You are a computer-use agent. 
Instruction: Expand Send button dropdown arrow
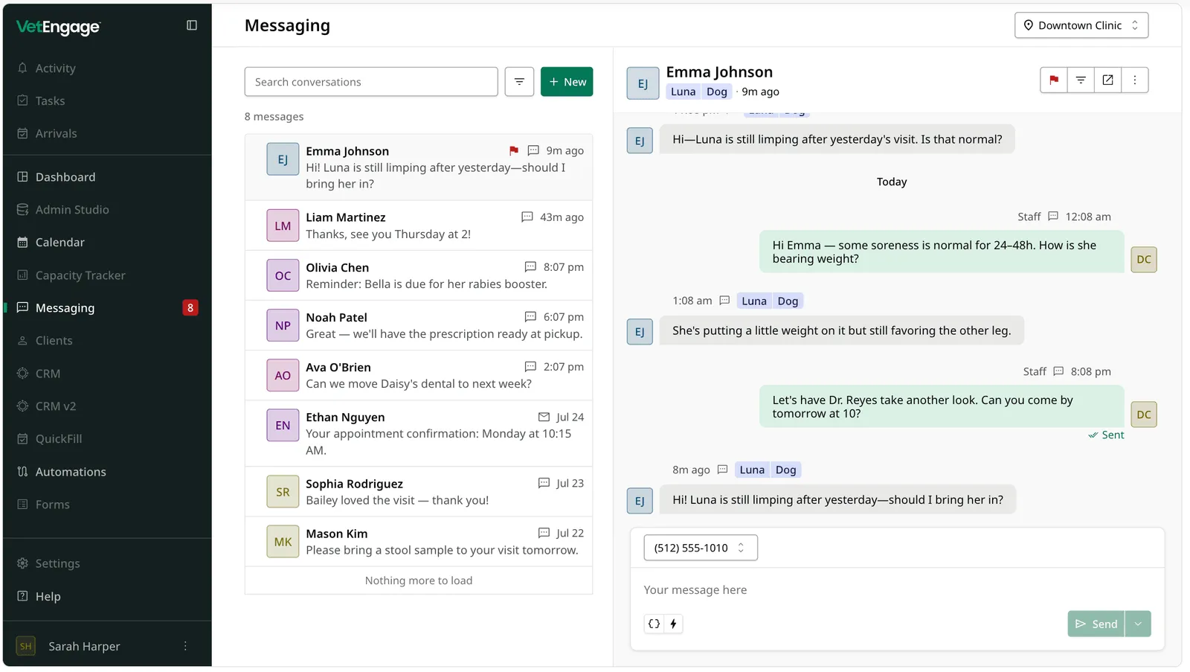point(1138,624)
